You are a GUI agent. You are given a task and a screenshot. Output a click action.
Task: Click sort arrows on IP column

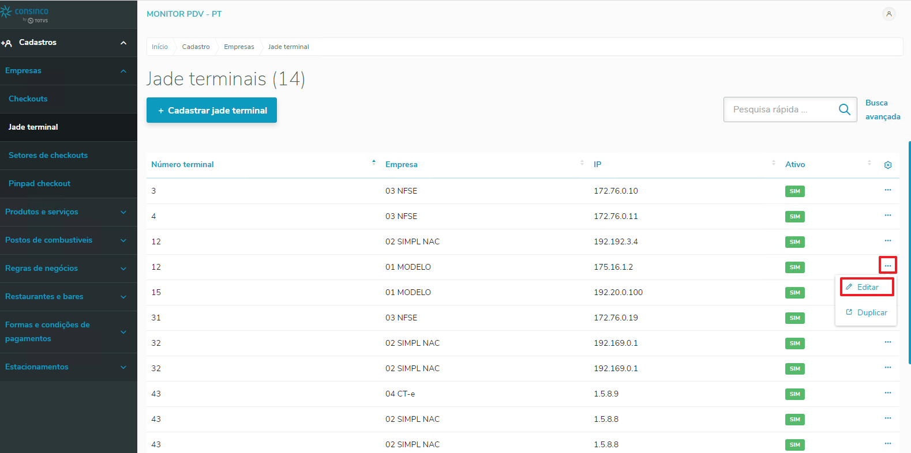tap(774, 163)
